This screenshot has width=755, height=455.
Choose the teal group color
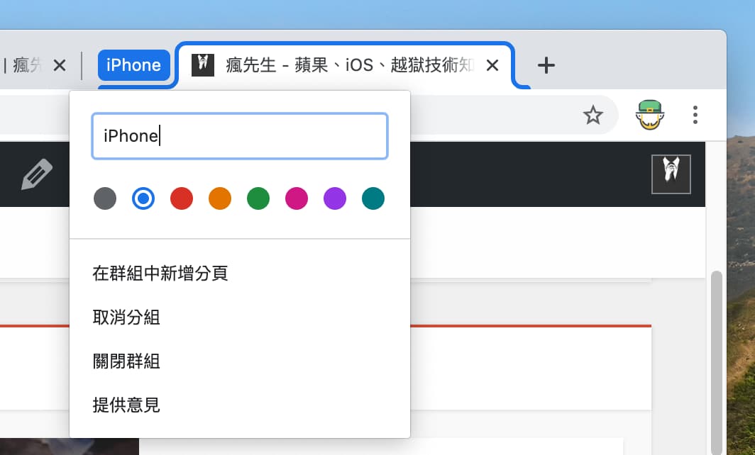[373, 198]
